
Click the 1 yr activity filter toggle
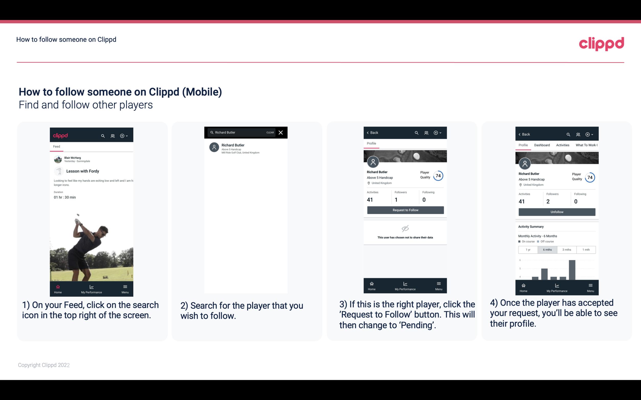[528, 249]
